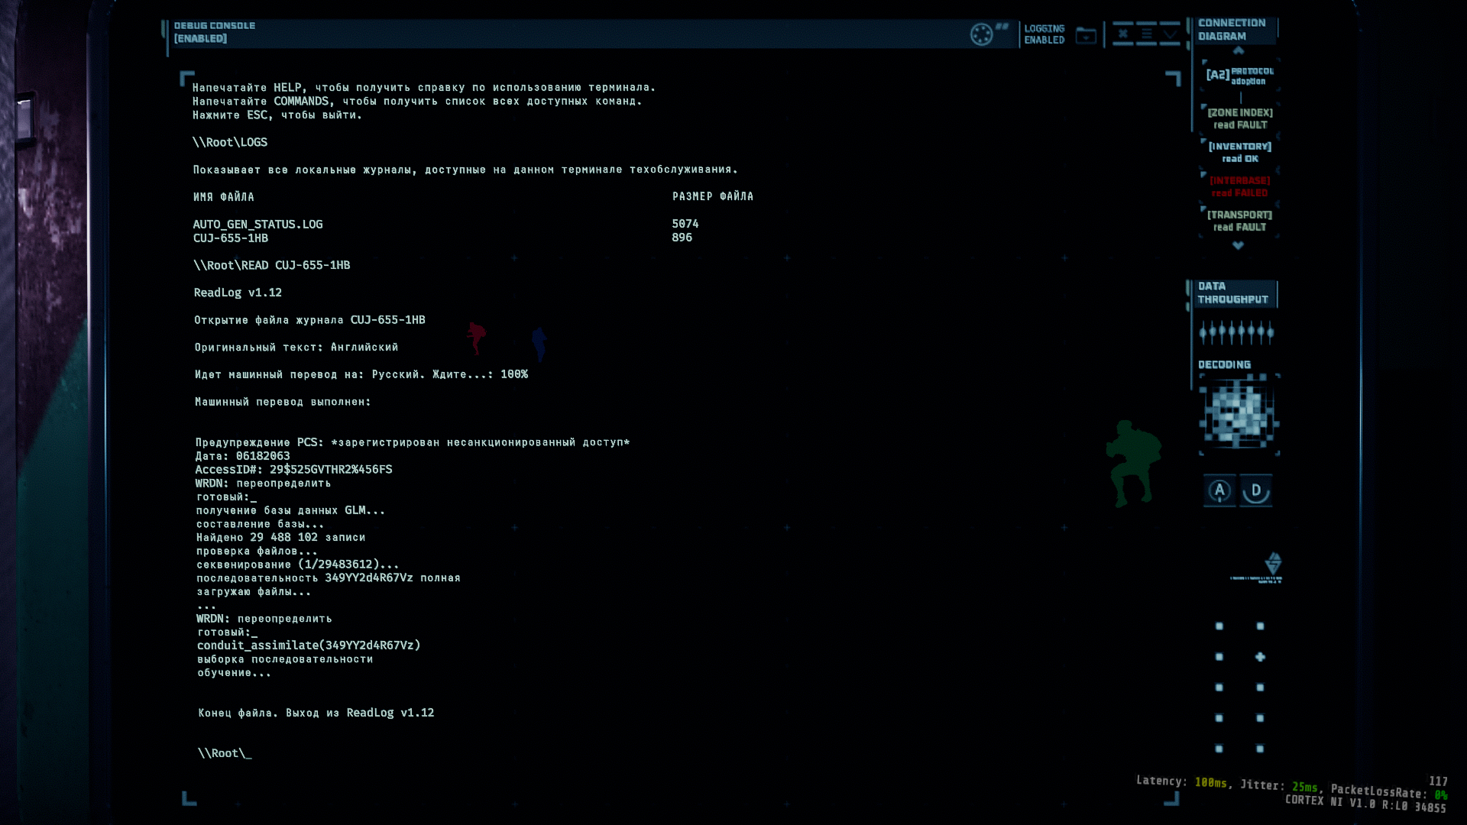This screenshot has height=825, width=1467.
Task: Click the circular dial icon in console header
Action: tap(981, 34)
